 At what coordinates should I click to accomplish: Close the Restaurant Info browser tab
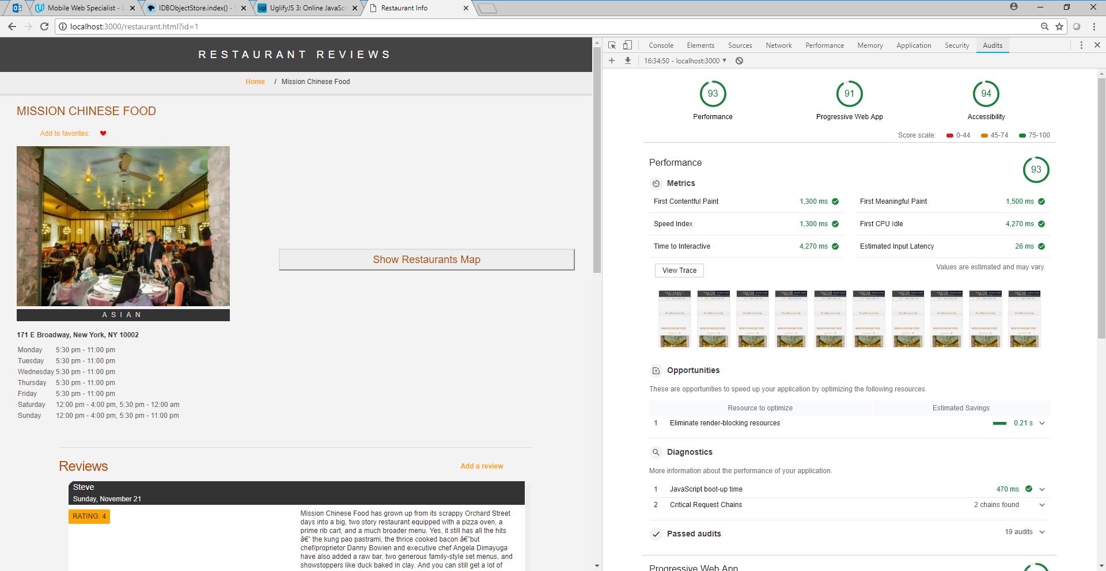(465, 8)
